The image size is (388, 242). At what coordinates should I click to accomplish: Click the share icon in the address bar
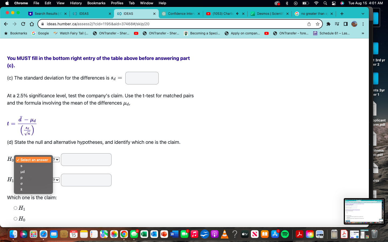point(309,24)
